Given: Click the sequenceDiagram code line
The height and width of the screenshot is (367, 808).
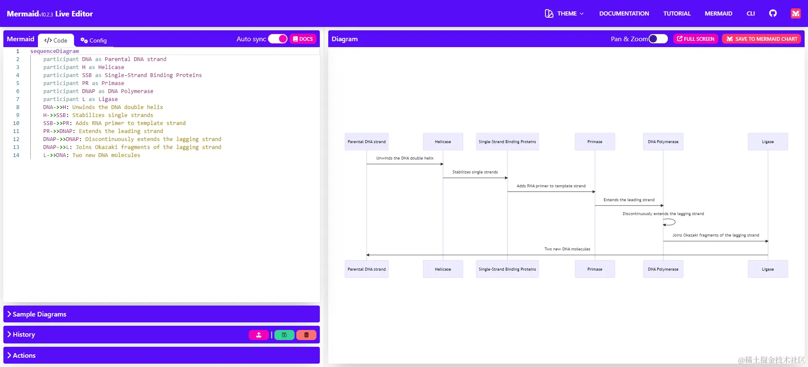Looking at the screenshot, I should pyautogui.click(x=54, y=51).
